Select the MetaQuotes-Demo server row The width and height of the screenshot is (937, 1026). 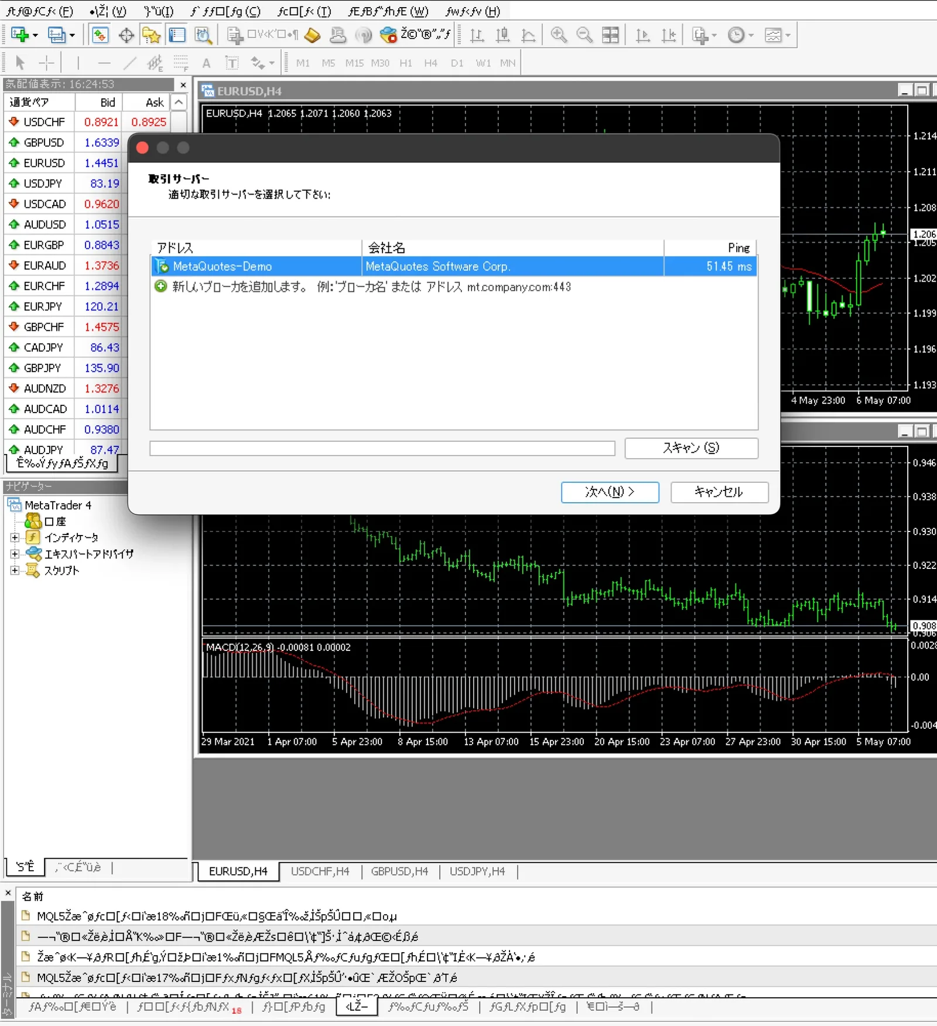(x=454, y=267)
